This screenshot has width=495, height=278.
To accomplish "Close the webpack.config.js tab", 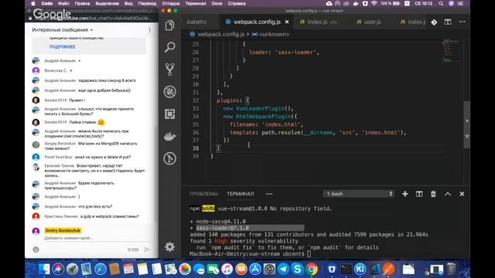I will pos(287,22).
